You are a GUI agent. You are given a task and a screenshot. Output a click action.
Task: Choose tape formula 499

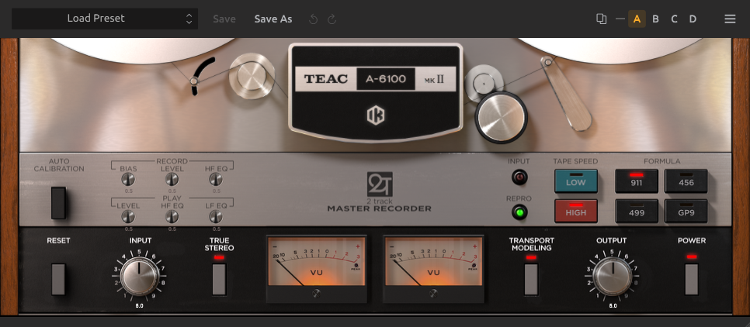point(637,211)
